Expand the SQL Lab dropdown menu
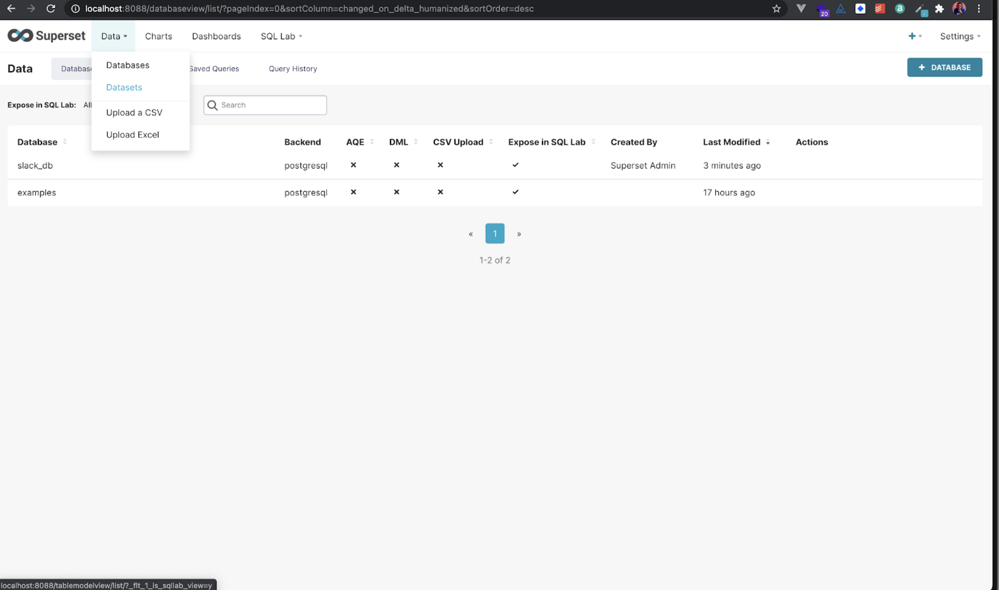The height and width of the screenshot is (590, 999). [281, 36]
